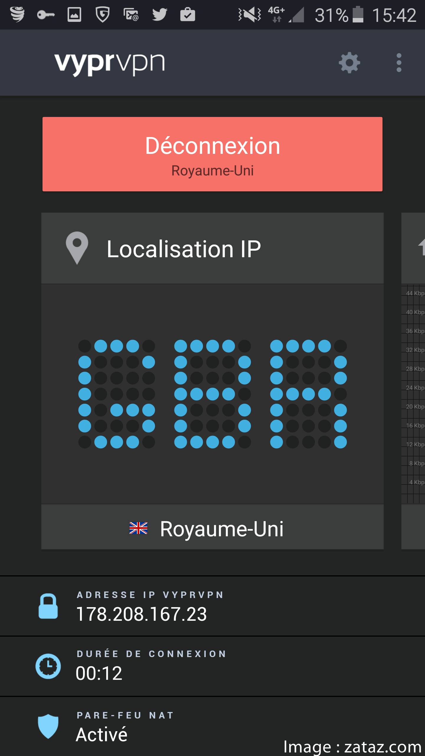The image size is (425, 756).
Task: Tap the muted vibrate icon in status bar
Action: coord(250,14)
